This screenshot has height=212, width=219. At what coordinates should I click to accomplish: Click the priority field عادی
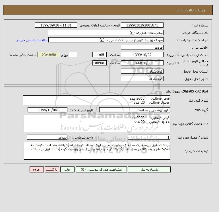142,47
